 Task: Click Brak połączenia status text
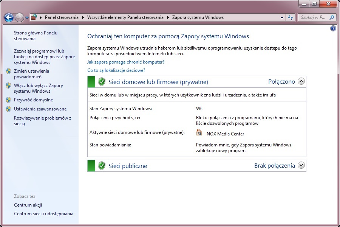click(x=275, y=166)
